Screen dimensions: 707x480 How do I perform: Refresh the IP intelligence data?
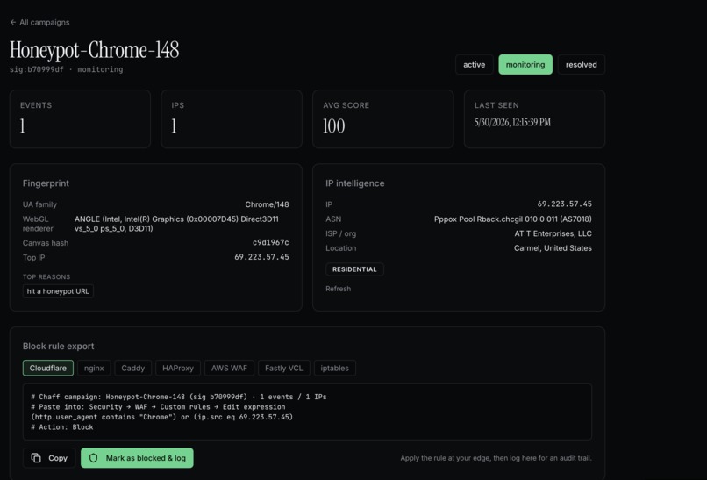pyautogui.click(x=339, y=289)
